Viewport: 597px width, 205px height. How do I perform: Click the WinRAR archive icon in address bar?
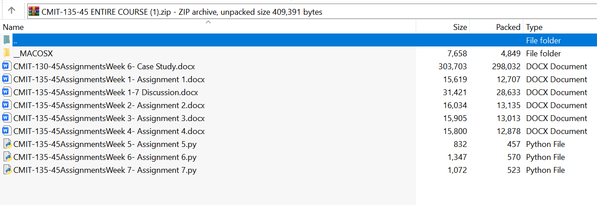pyautogui.click(x=34, y=12)
